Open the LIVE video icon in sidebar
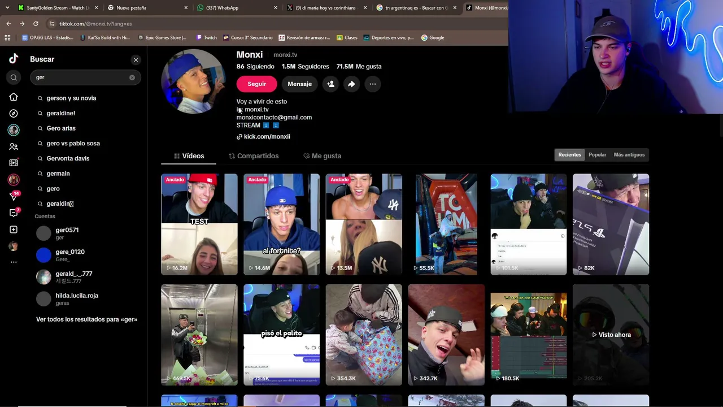This screenshot has height=407, width=723. (x=14, y=163)
